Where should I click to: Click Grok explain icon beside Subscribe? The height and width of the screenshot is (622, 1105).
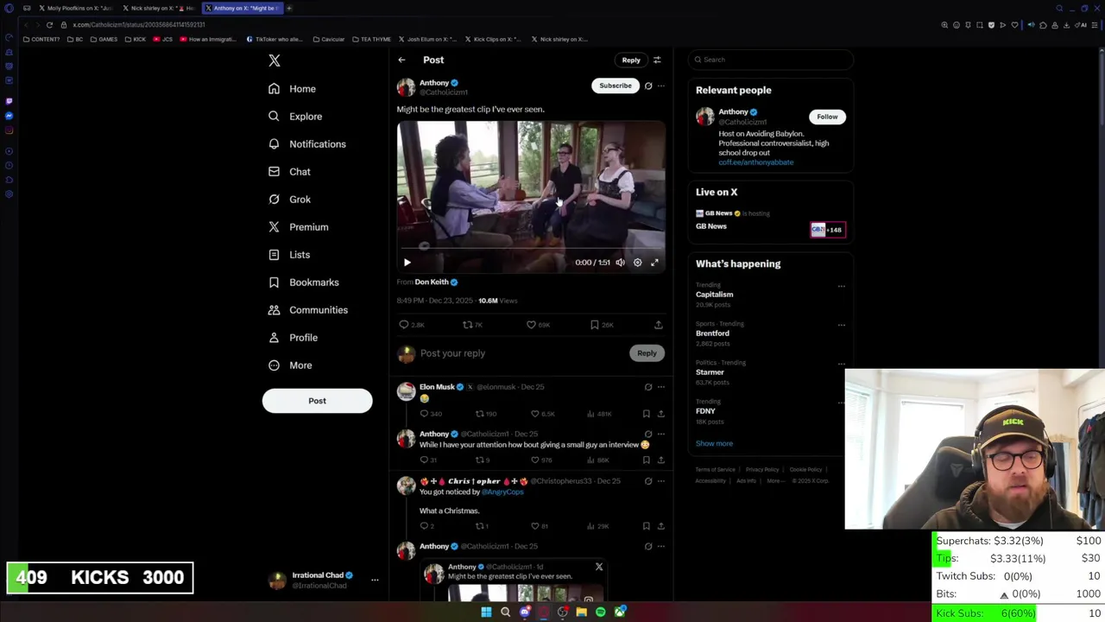click(648, 86)
